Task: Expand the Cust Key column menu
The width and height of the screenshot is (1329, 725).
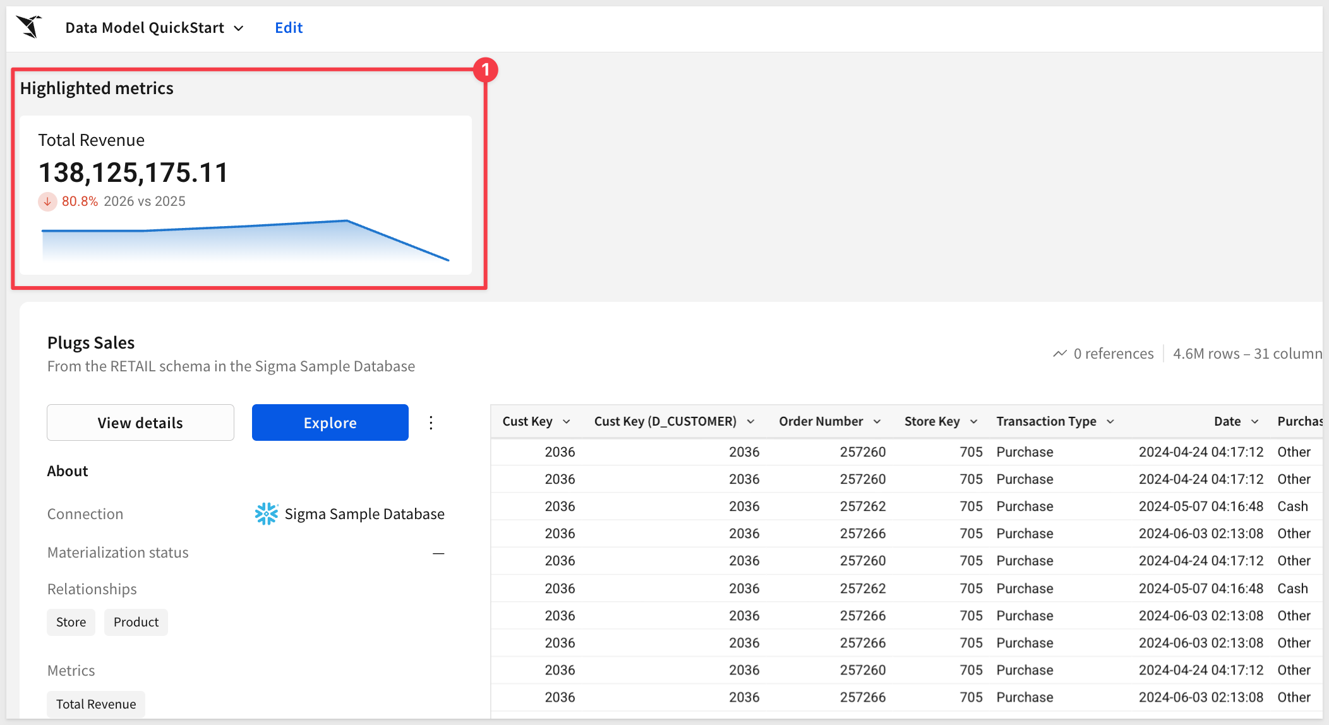Action: pos(567,422)
